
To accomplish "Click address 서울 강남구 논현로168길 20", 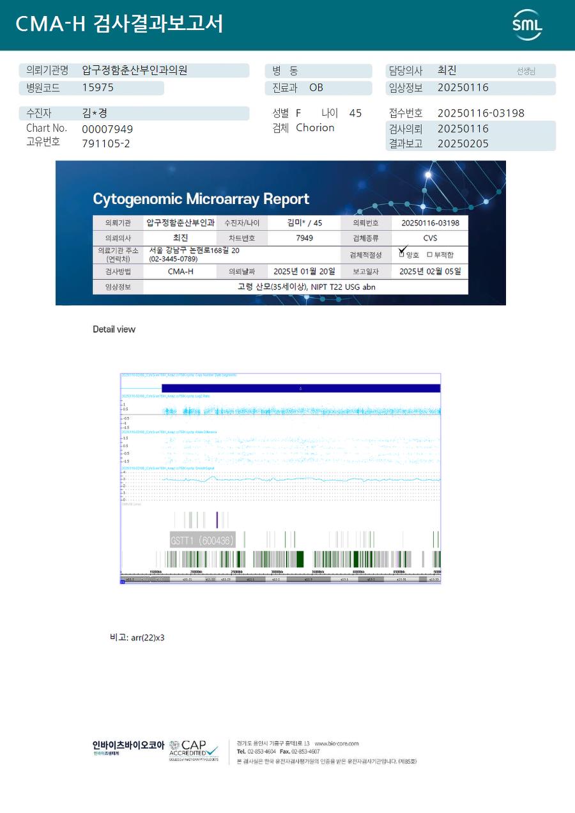I will tap(194, 251).
